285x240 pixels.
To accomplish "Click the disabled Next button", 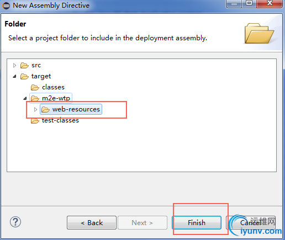I will tap(142, 223).
